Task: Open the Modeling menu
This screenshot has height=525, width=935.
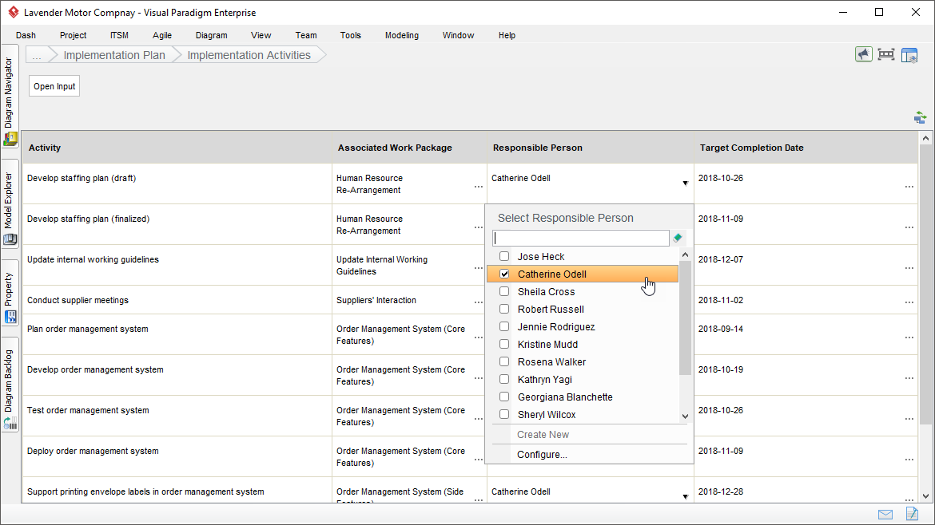Action: pyautogui.click(x=402, y=35)
